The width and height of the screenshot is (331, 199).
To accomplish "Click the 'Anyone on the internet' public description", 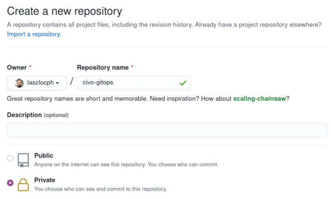I will click(x=126, y=164).
